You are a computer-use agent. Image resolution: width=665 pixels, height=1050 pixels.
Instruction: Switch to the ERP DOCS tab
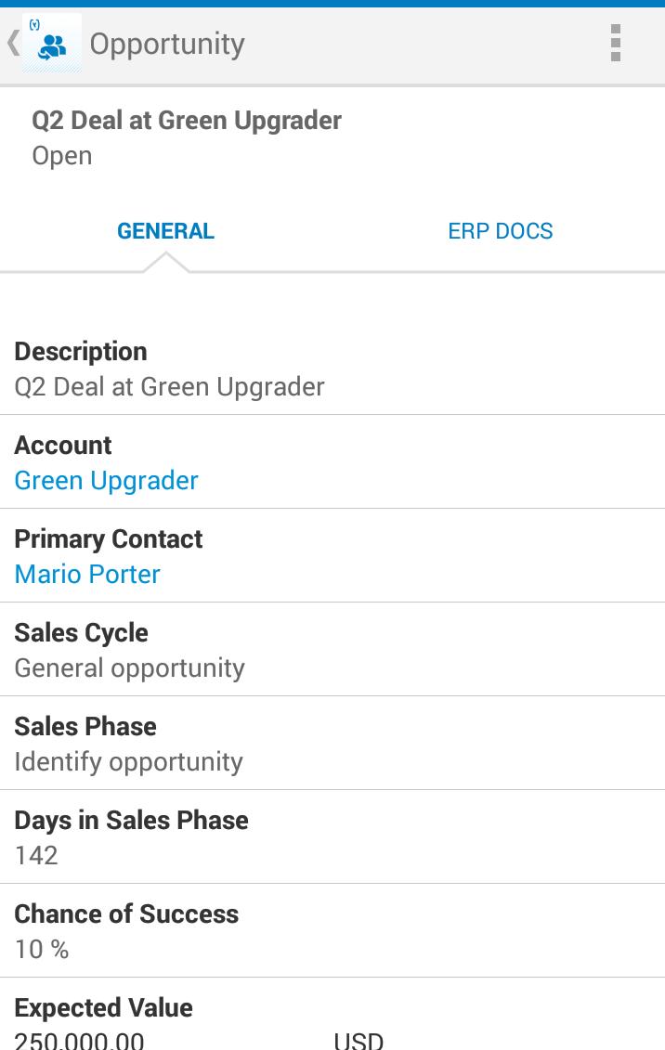coord(501,231)
